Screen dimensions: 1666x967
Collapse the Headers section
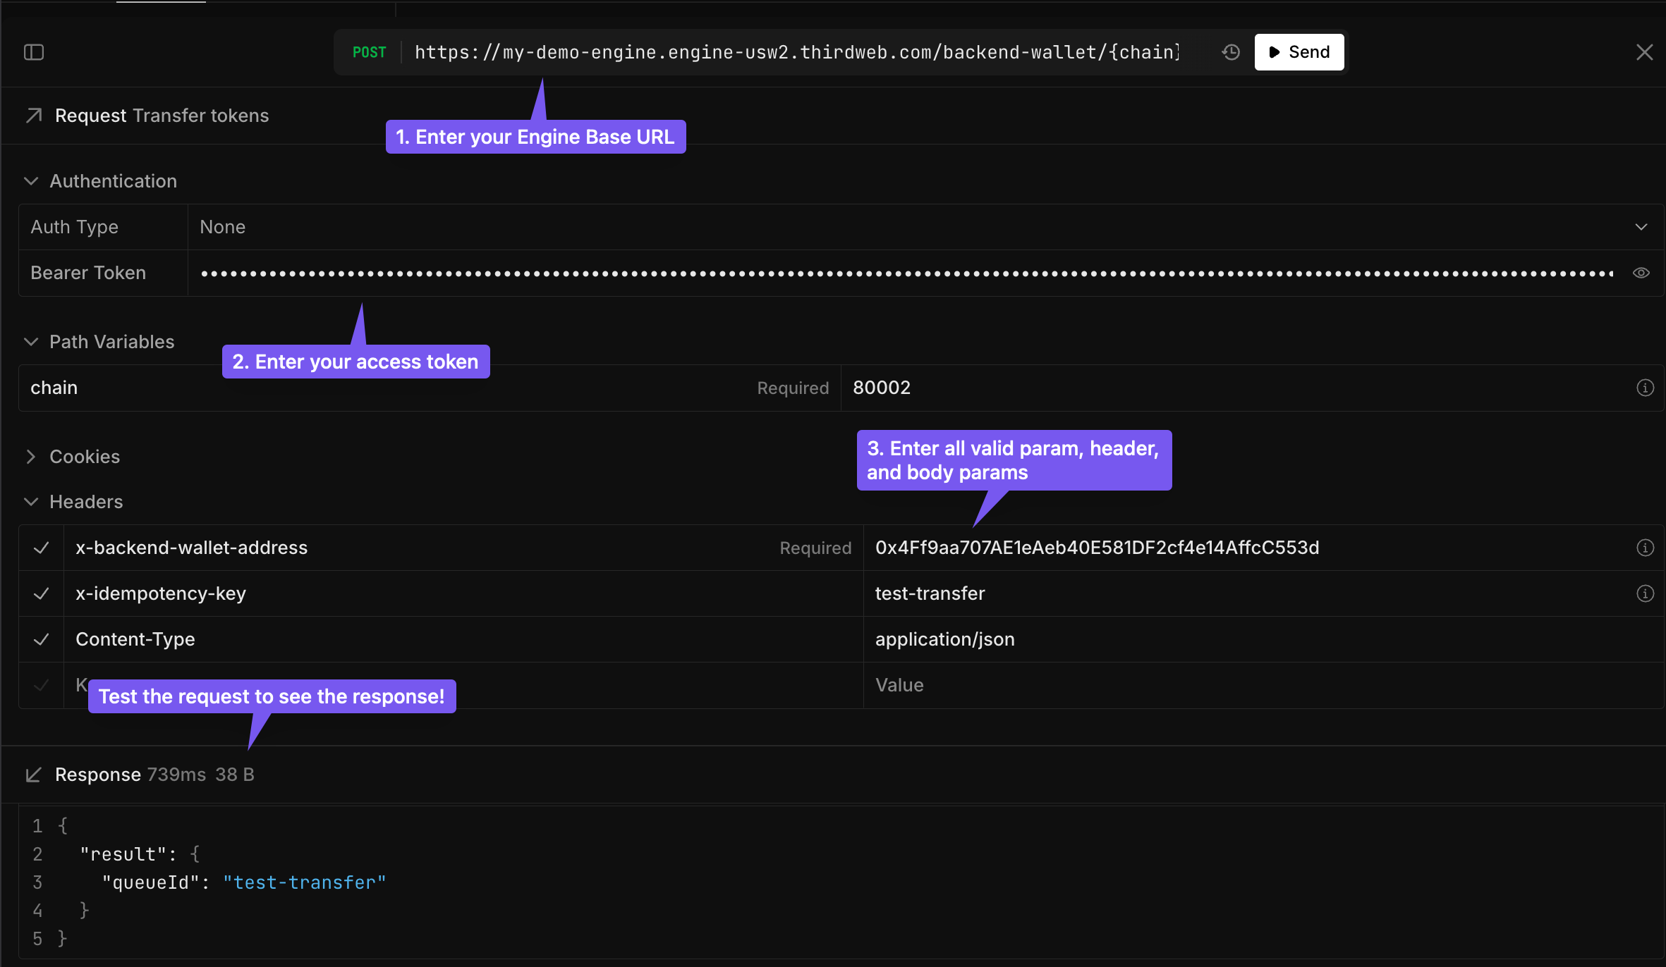click(31, 502)
